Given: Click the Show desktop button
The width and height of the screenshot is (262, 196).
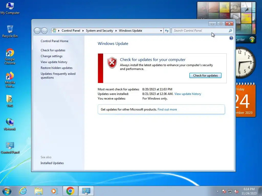Looking at the screenshot, I should 261,191.
